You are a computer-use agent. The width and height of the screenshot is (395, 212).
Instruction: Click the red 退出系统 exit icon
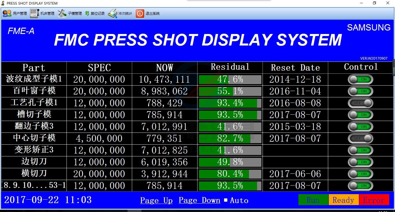[140, 14]
